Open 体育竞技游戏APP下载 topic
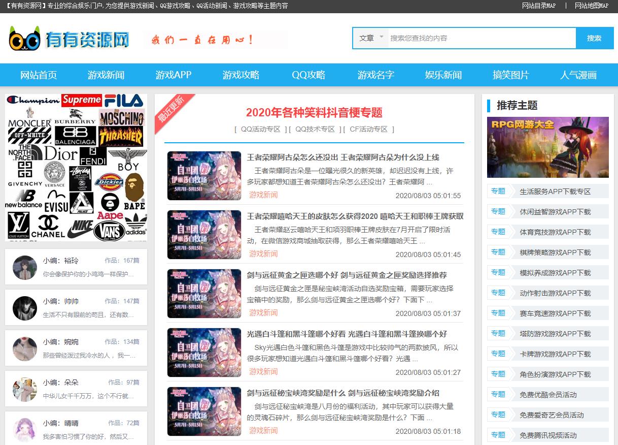Viewport: 618px width, 445px height. tap(556, 232)
